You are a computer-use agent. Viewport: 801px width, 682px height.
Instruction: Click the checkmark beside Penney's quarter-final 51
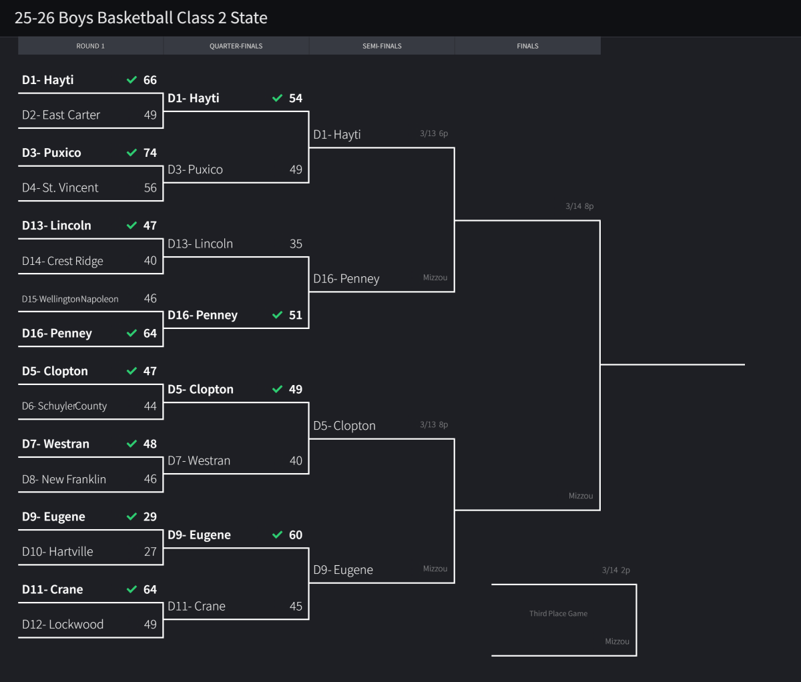pyautogui.click(x=277, y=316)
